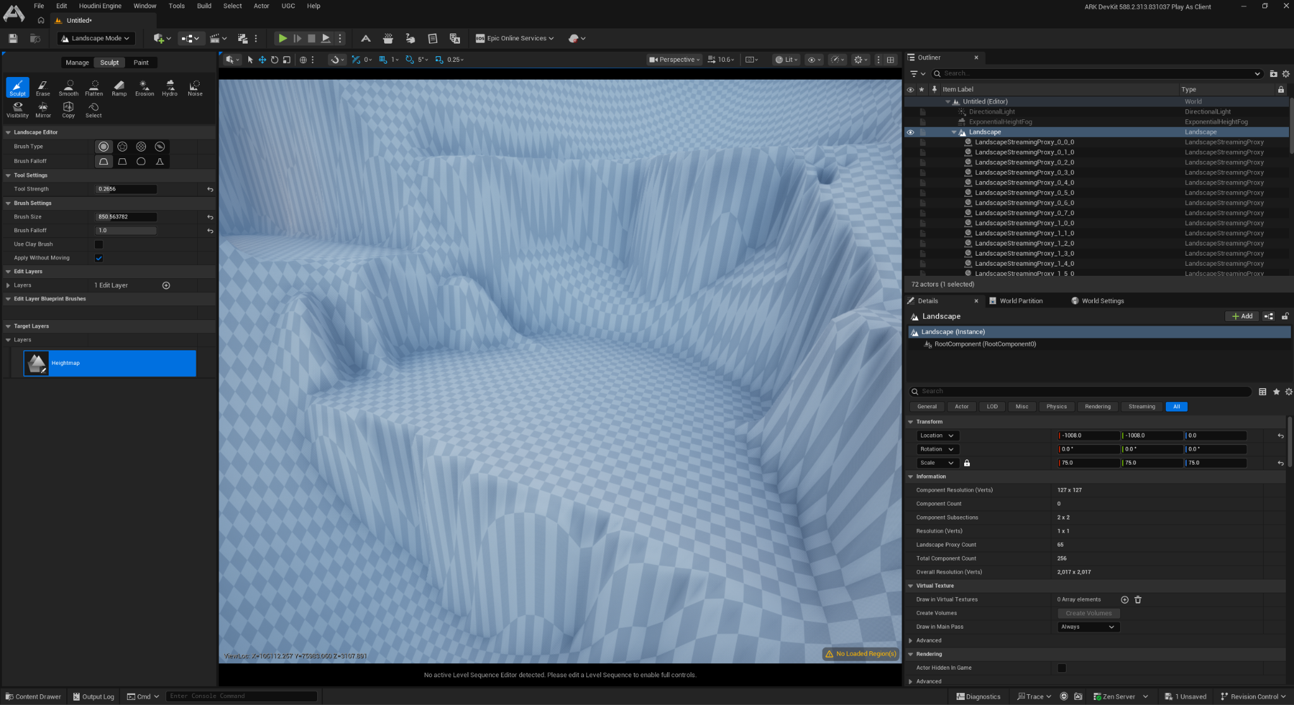The image size is (1294, 705).
Task: Choose the Smooth landscape tool
Action: pos(69,87)
